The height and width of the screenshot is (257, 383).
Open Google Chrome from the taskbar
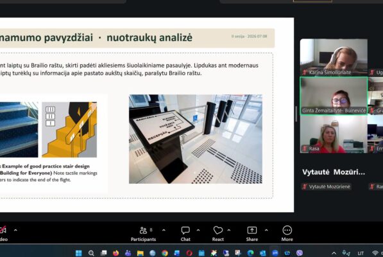point(165,253)
